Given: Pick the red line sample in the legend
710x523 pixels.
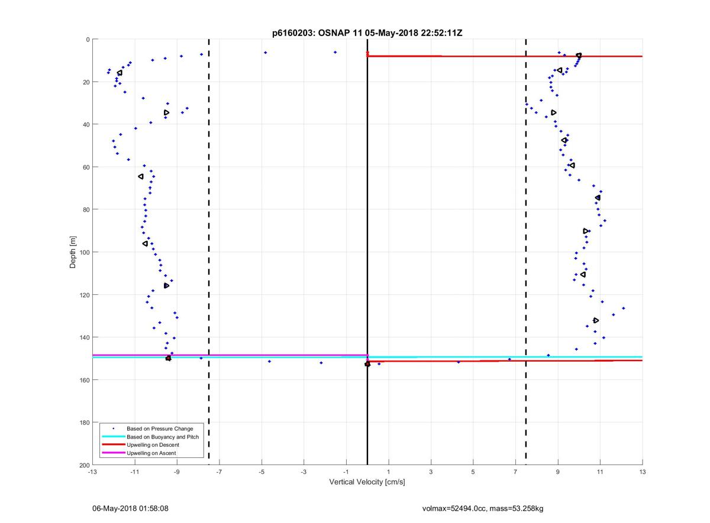Looking at the screenshot, I should tap(113, 444).
